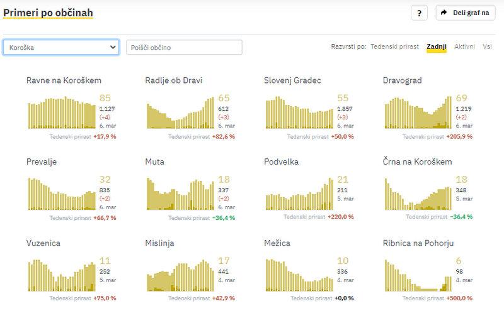Click the Črna na Koroškem chart

(418, 194)
